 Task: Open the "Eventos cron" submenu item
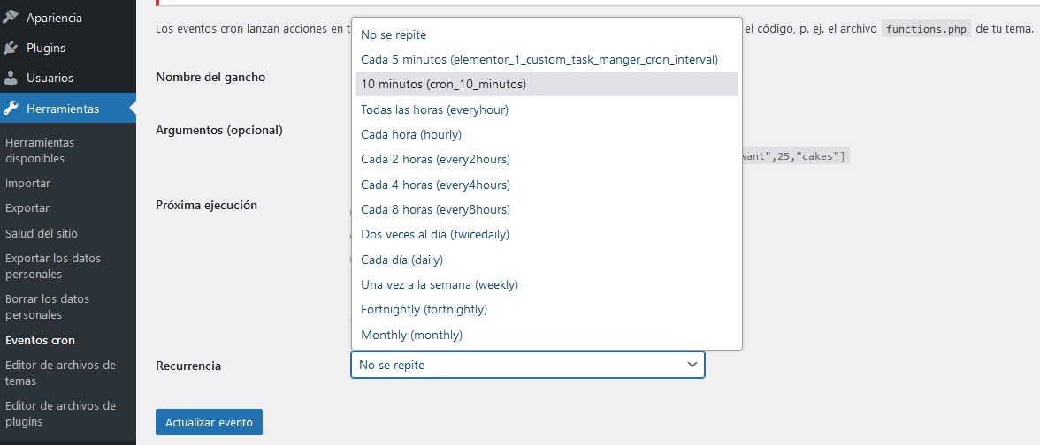pyautogui.click(x=40, y=340)
